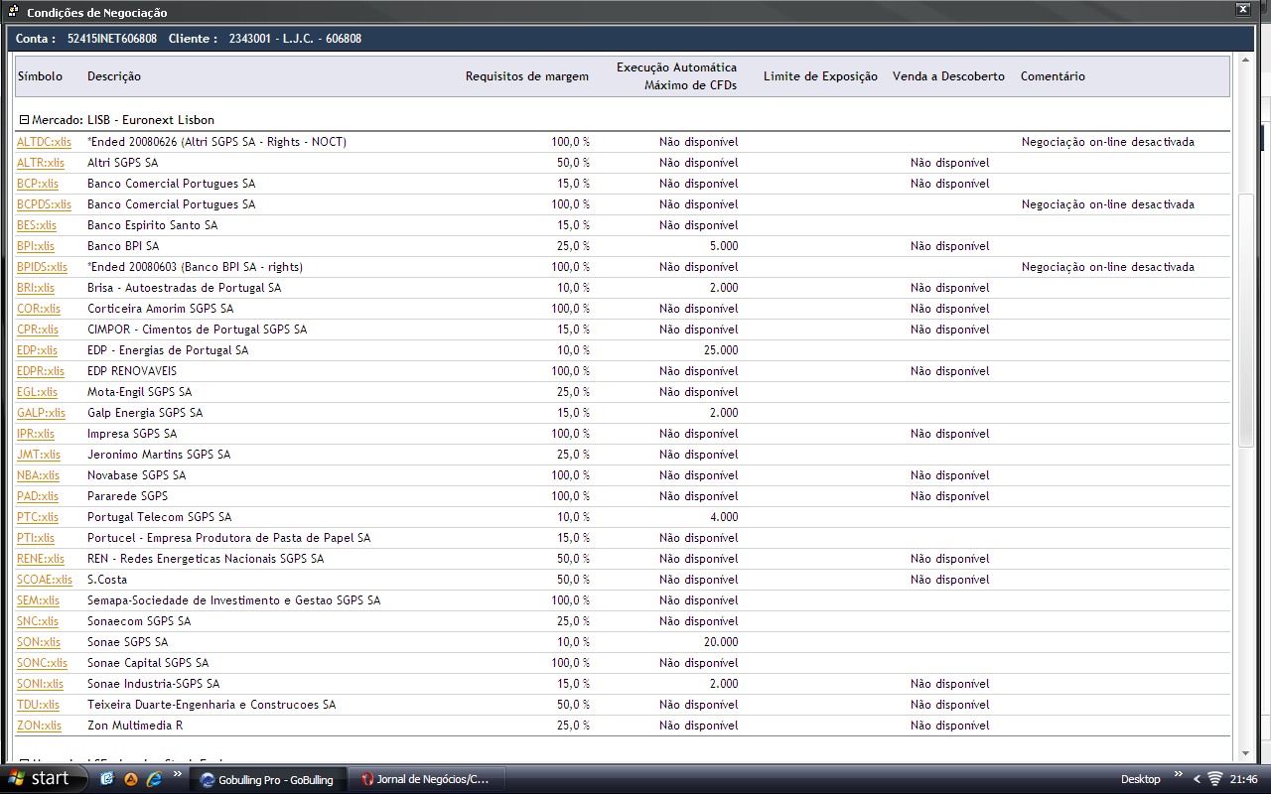Image resolution: width=1271 pixels, height=794 pixels.
Task: Open the PTI:xlis symbol link
Action: 36,538
